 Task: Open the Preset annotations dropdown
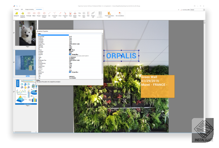click(x=100, y=14)
